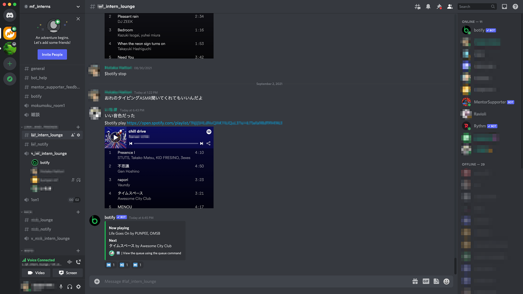
Task: Toggle the member list visibility
Action: tap(450, 6)
